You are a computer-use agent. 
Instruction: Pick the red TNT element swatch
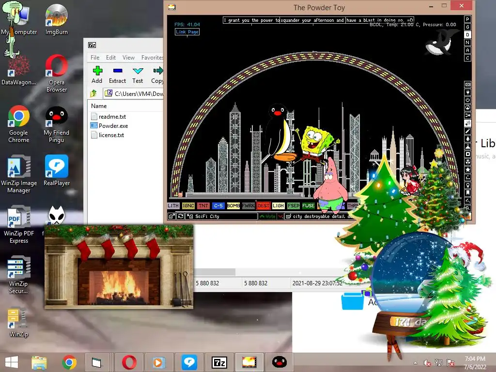[203, 205]
